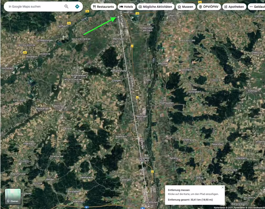
Task: Open route directions via blue arrow icon
Action: click(77, 7)
